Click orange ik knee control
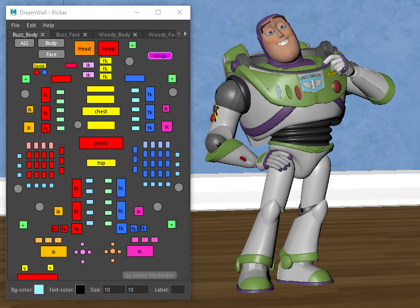 pyautogui.click(x=58, y=211)
